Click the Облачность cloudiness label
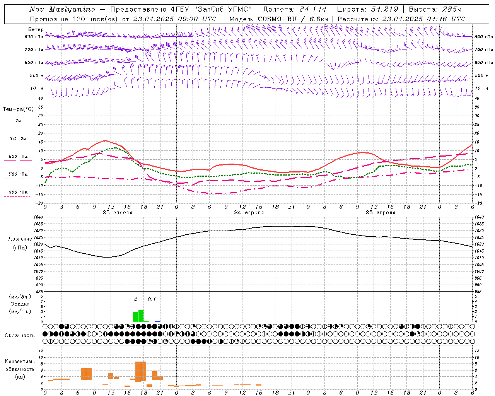Viewport: 495px width, 396px height. (x=19, y=336)
